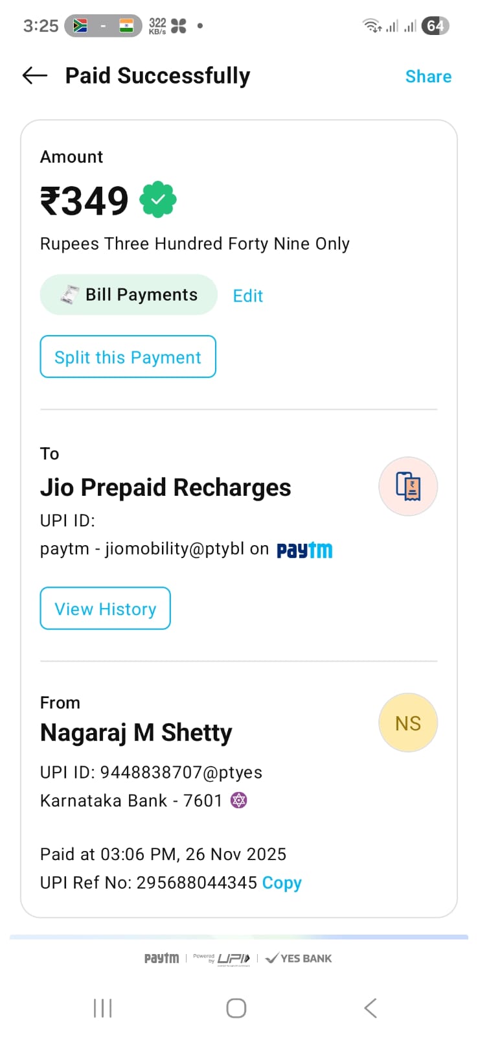Tap the UPI footer logo
478x1037 pixels.
232,959
